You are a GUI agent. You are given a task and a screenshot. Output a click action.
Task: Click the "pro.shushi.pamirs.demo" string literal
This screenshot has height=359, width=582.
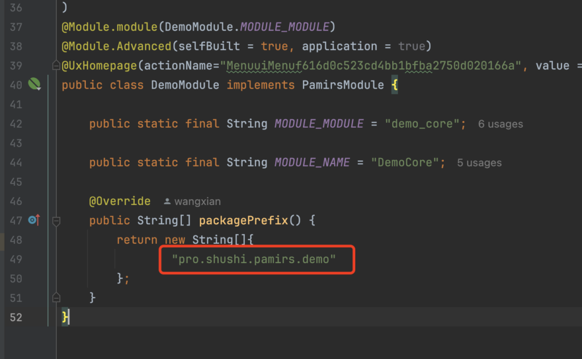pyautogui.click(x=254, y=259)
